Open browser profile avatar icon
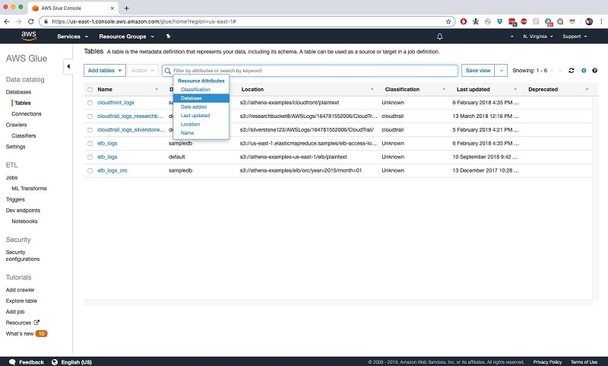This screenshot has width=608, height=366. coord(589,21)
